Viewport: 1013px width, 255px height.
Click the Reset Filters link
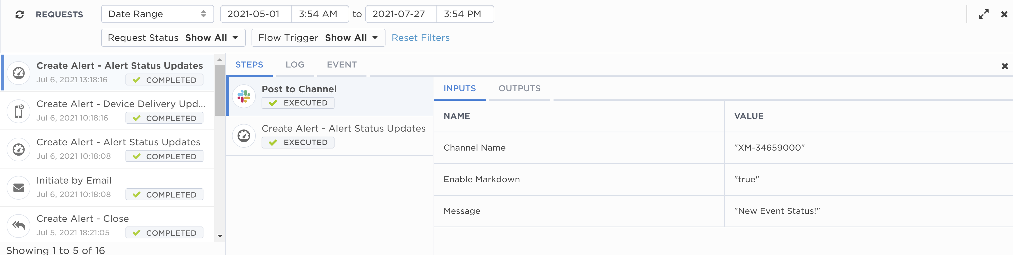tap(420, 38)
